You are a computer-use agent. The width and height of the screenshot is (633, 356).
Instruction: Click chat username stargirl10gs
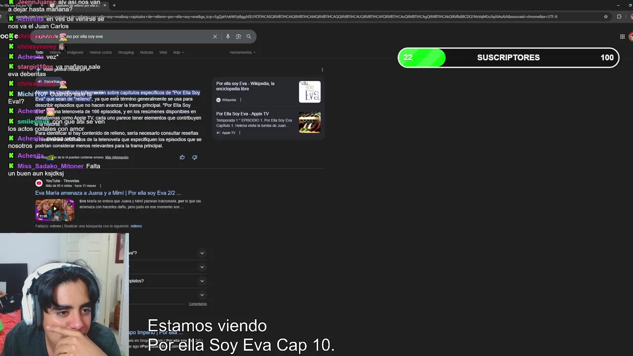[x=35, y=67]
